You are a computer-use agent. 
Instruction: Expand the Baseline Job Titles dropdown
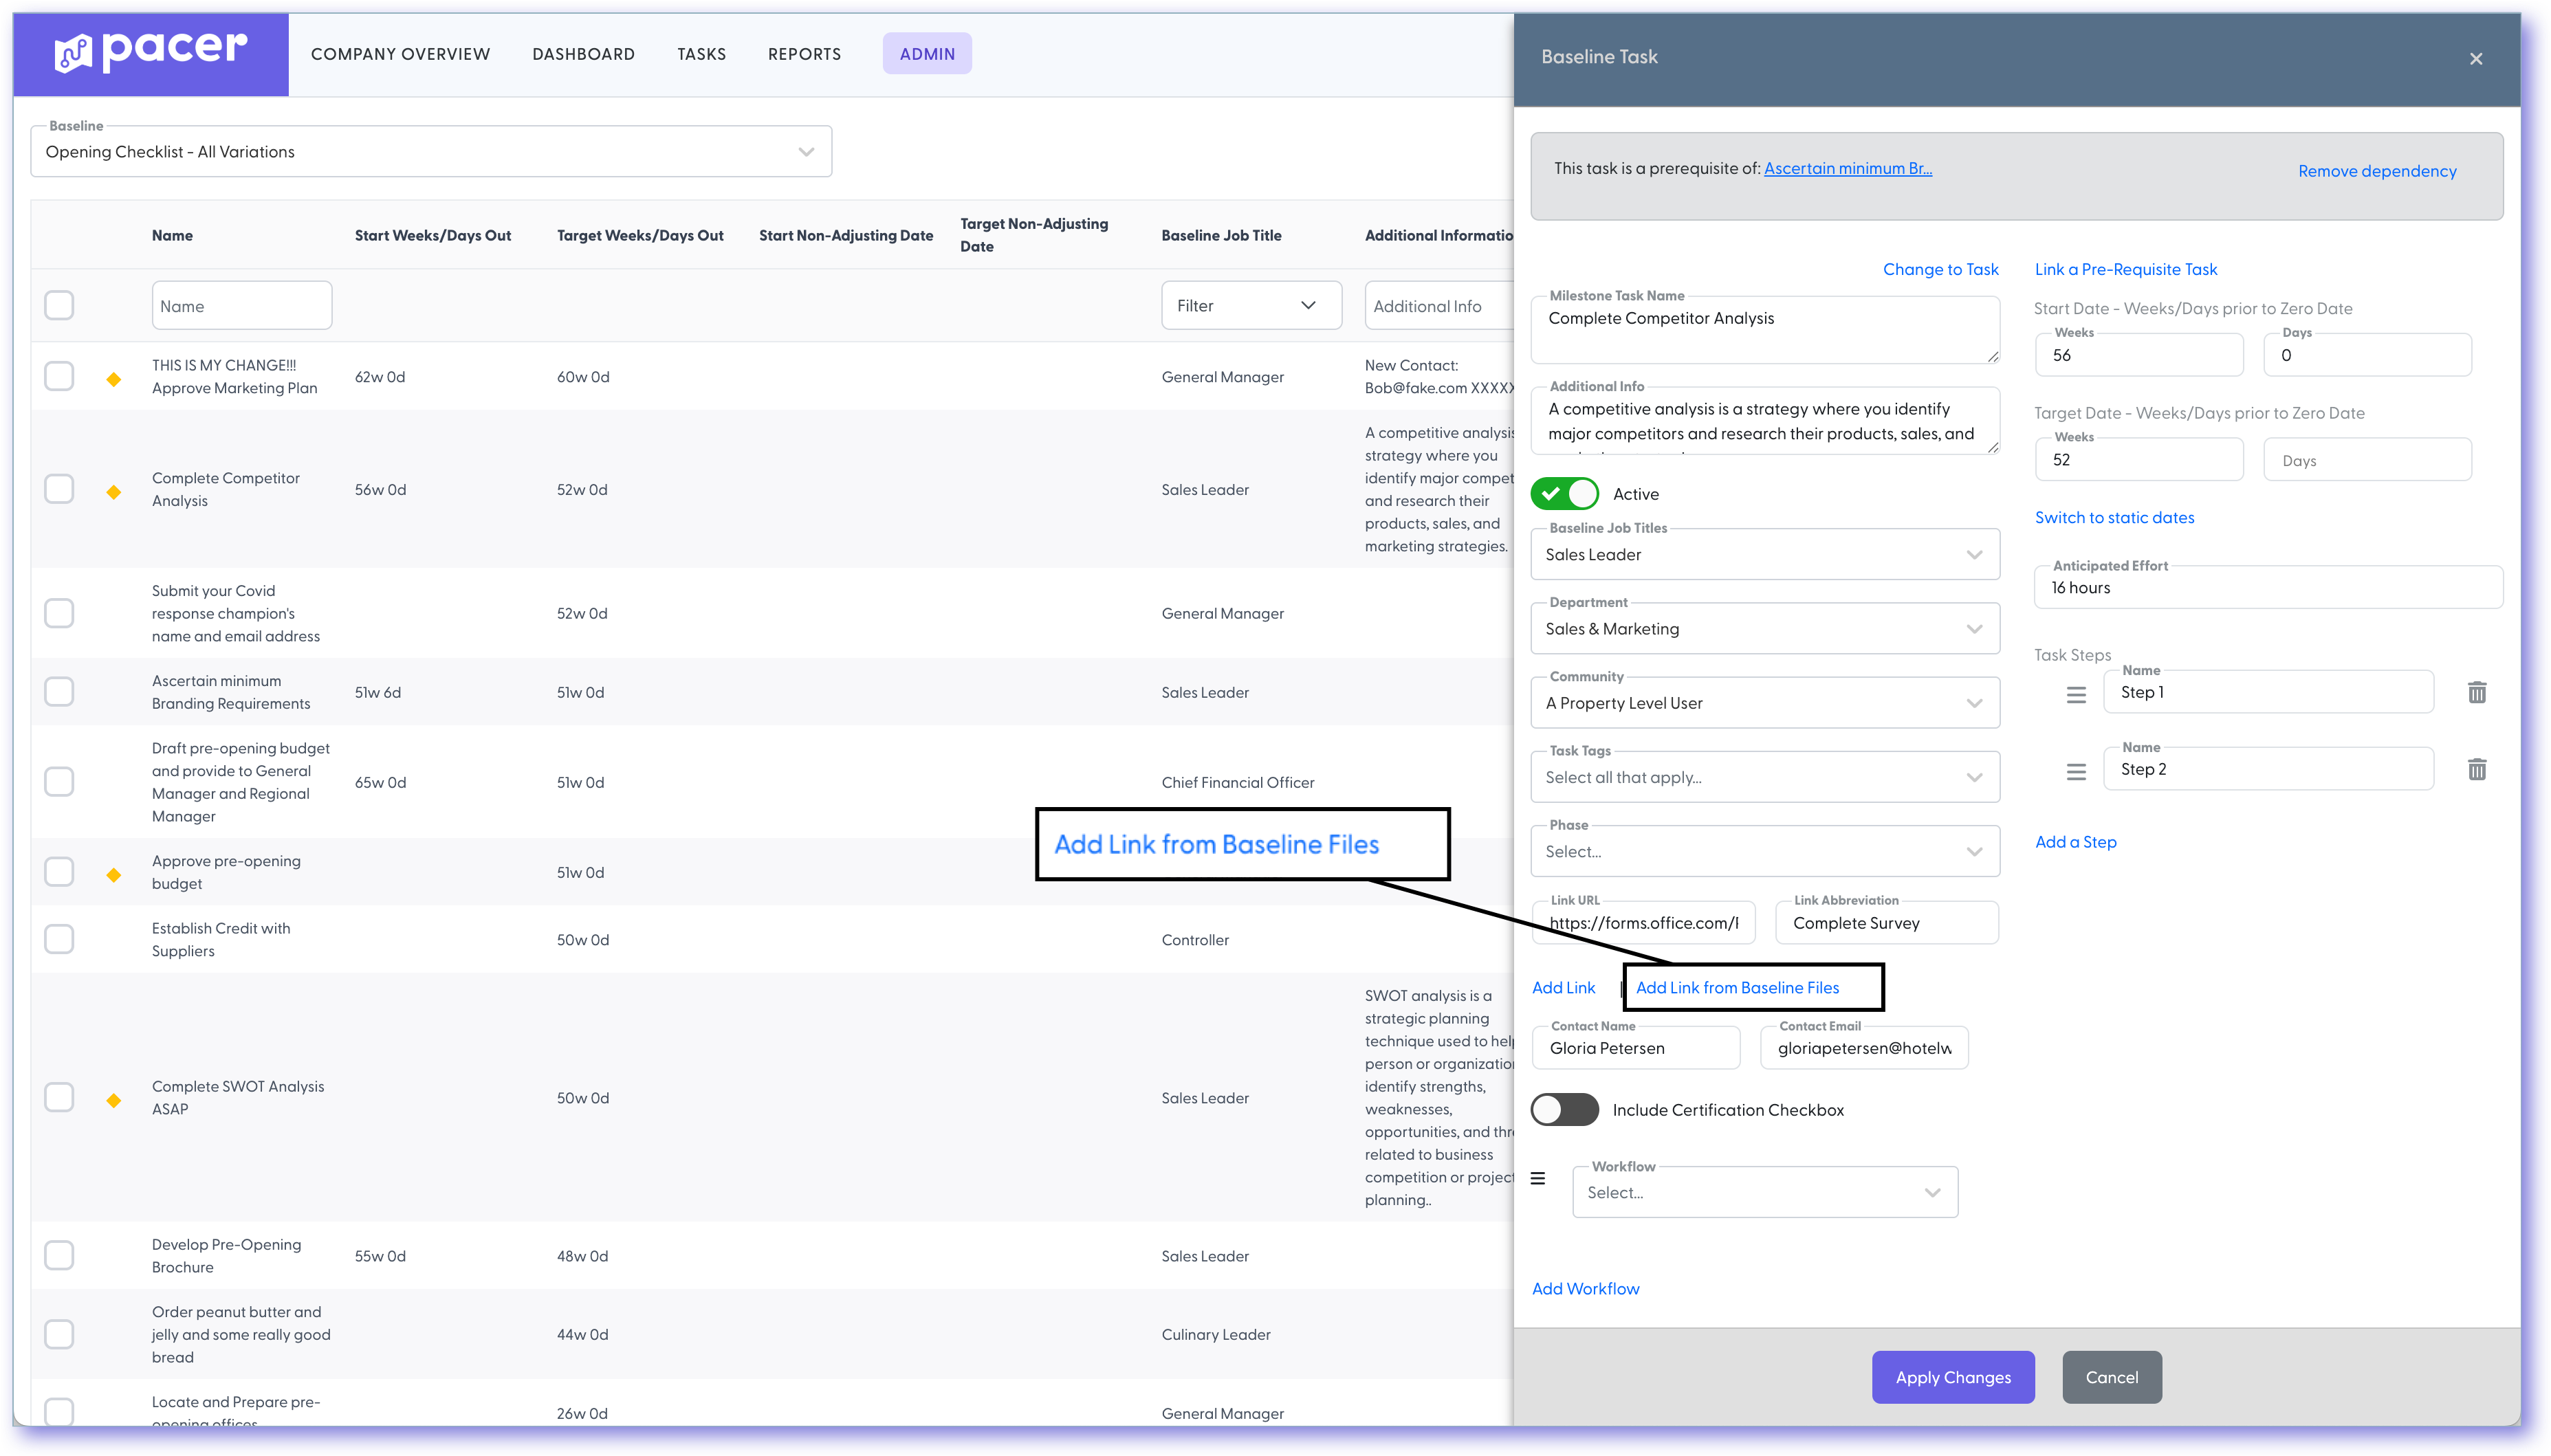pos(1764,554)
